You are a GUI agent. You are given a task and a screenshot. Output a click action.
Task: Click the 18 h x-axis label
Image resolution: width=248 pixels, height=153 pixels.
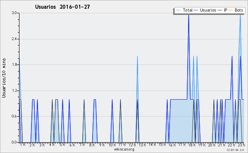click(192, 145)
